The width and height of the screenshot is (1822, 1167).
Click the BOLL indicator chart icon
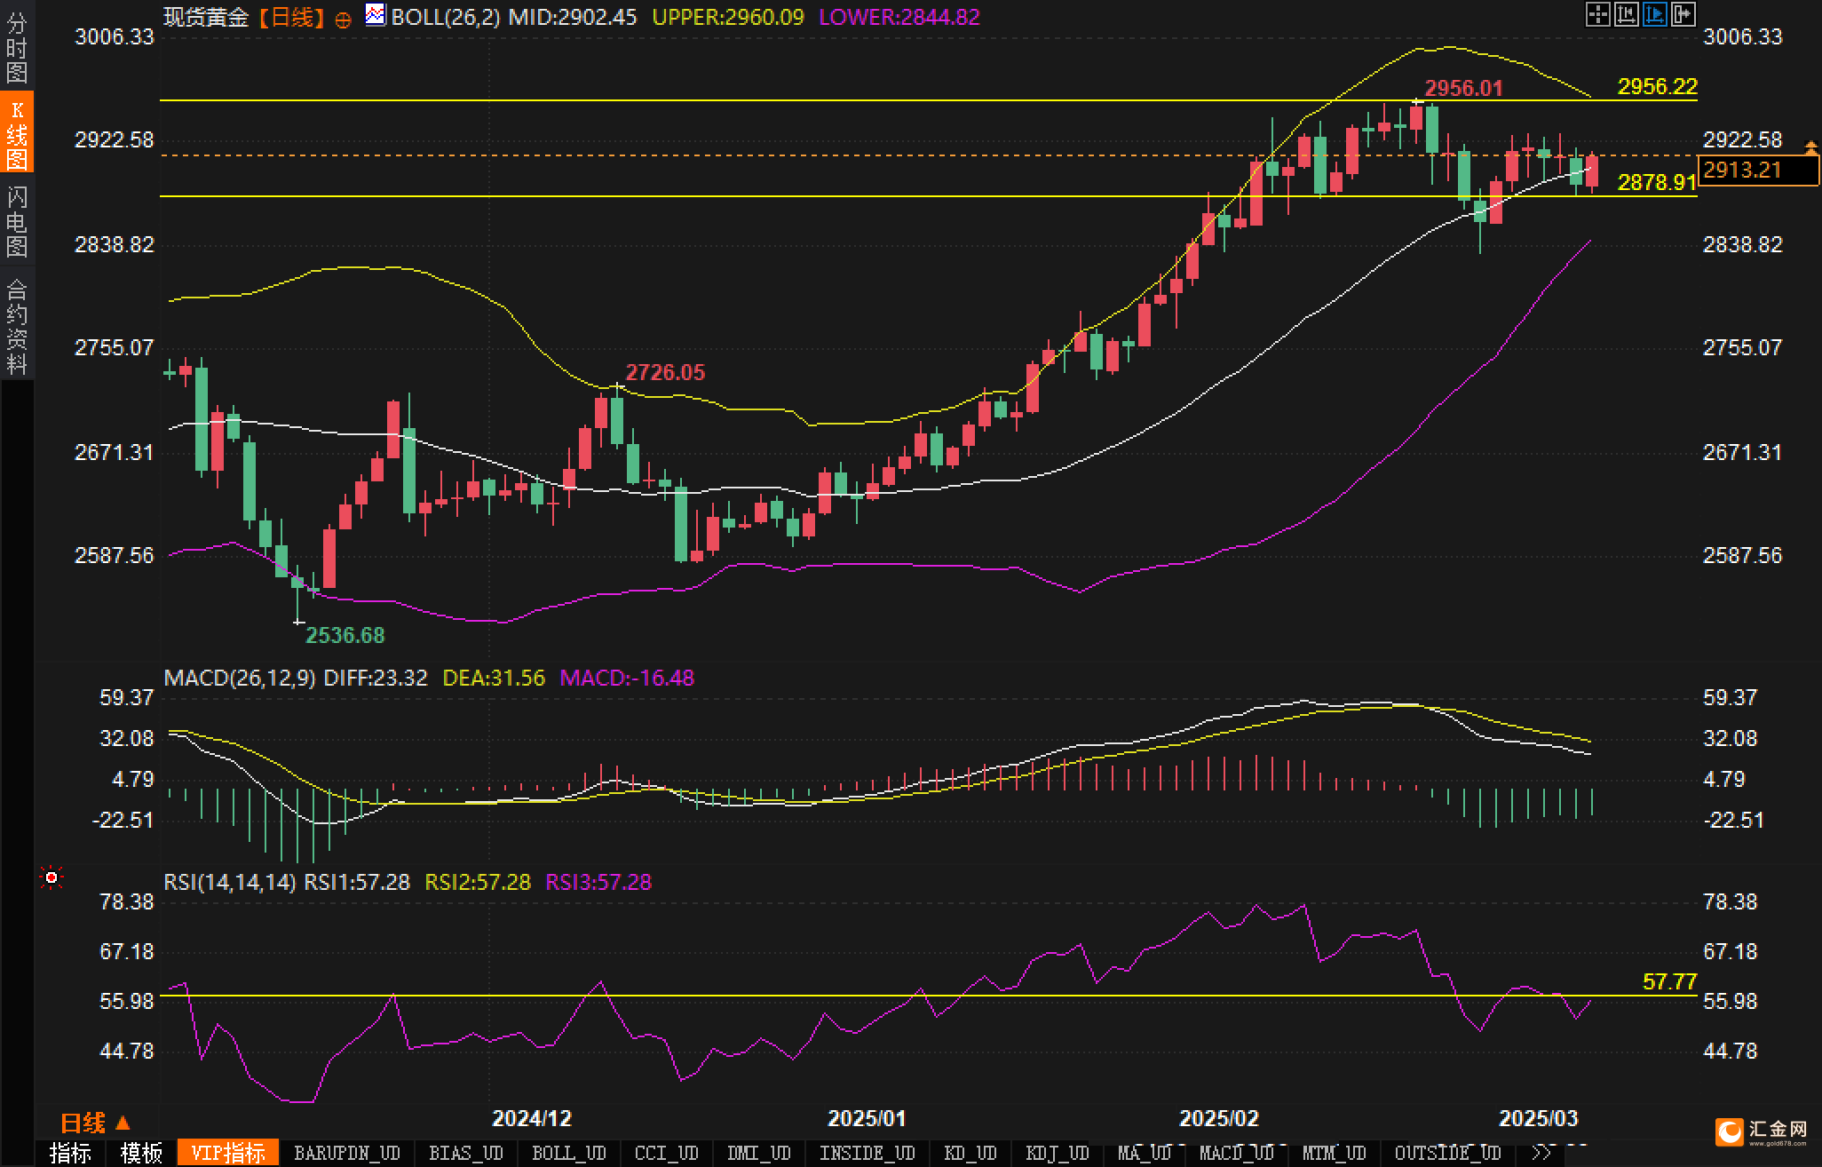click(376, 15)
